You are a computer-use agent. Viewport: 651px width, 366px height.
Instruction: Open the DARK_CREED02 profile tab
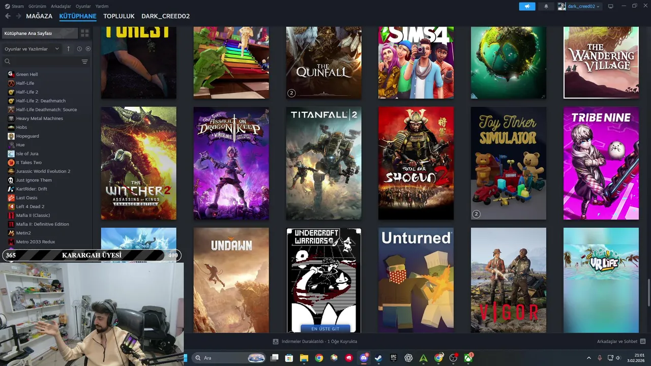[165, 16]
